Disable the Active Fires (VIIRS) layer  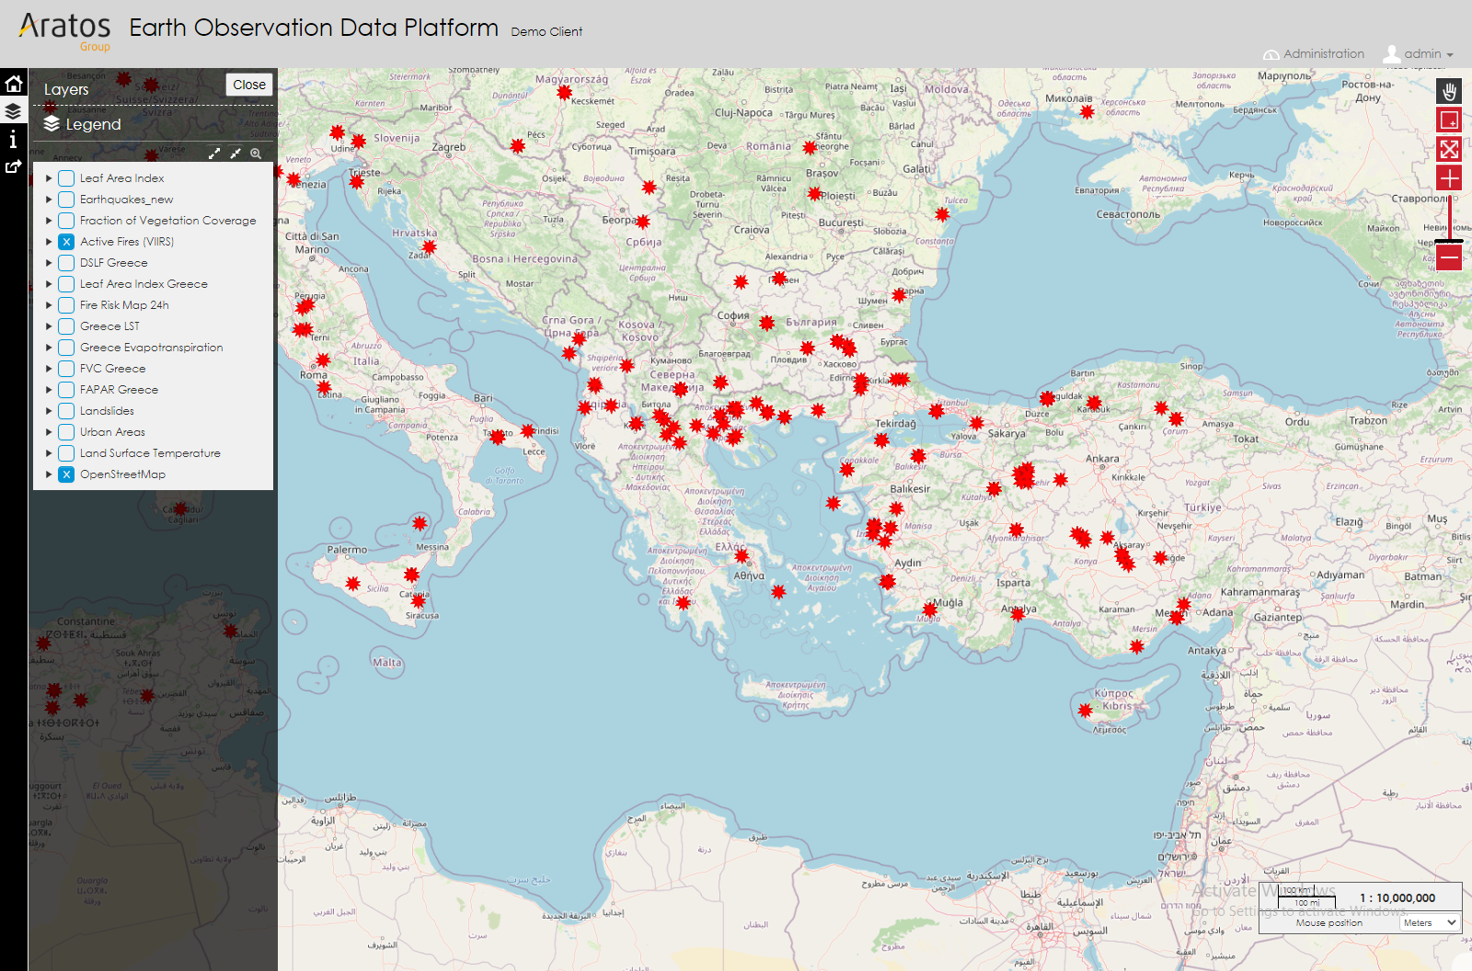coord(66,242)
